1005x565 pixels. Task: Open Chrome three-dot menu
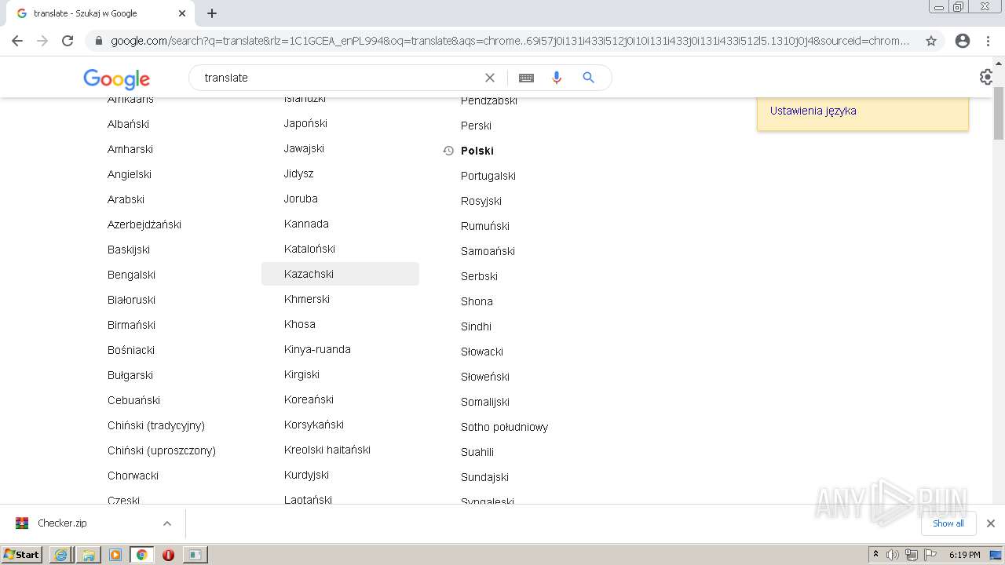click(989, 41)
